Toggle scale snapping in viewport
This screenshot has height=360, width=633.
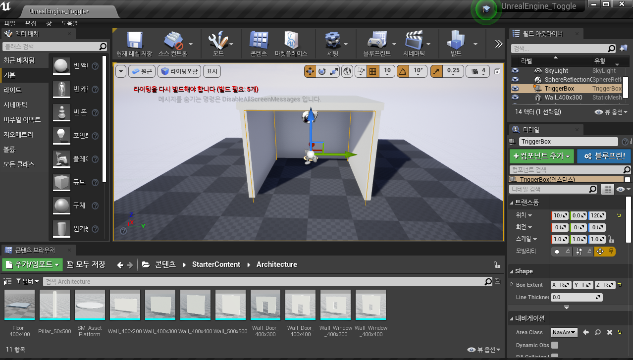(436, 71)
